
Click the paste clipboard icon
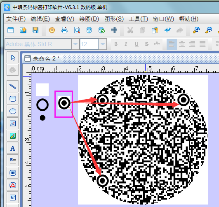click(x=155, y=30)
